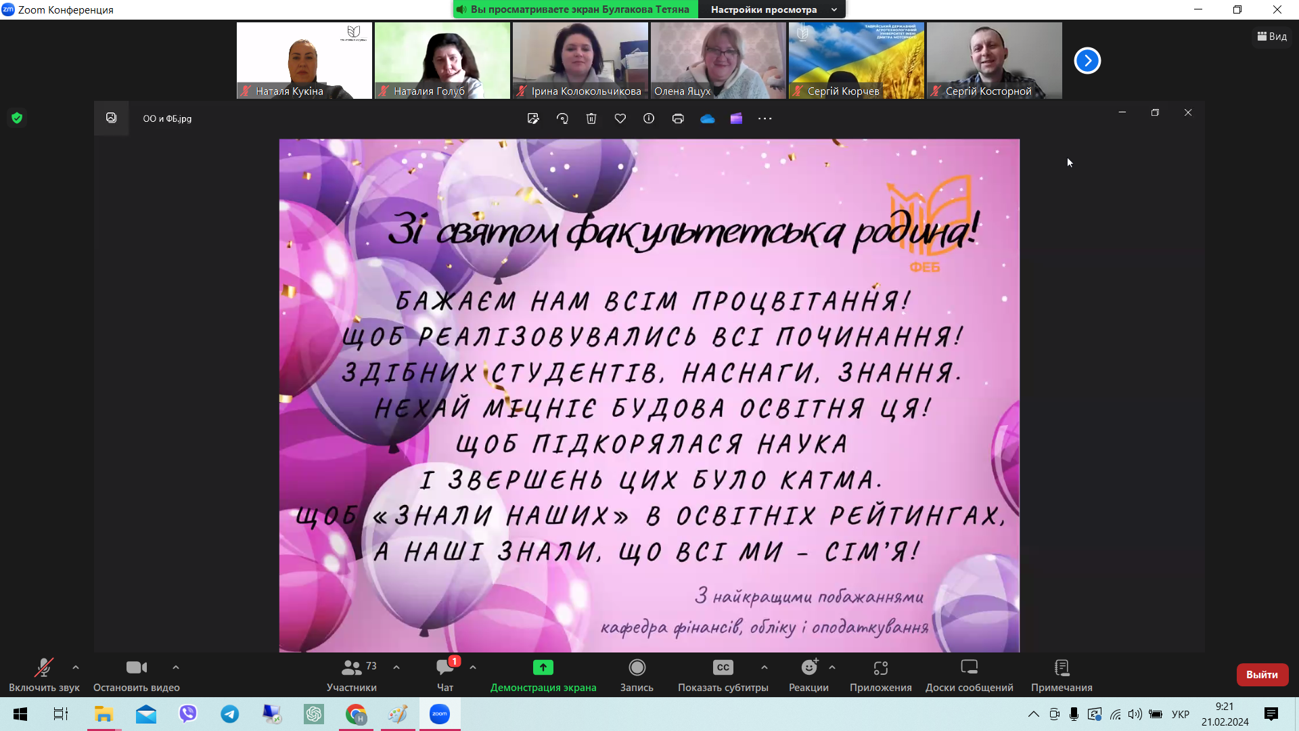The height and width of the screenshot is (731, 1299).
Task: Open the Notes (Примечания) icon
Action: click(1061, 668)
